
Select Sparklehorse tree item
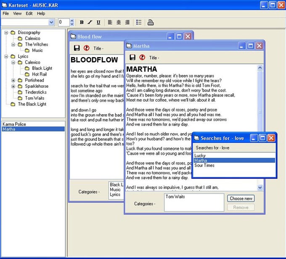click(37, 86)
